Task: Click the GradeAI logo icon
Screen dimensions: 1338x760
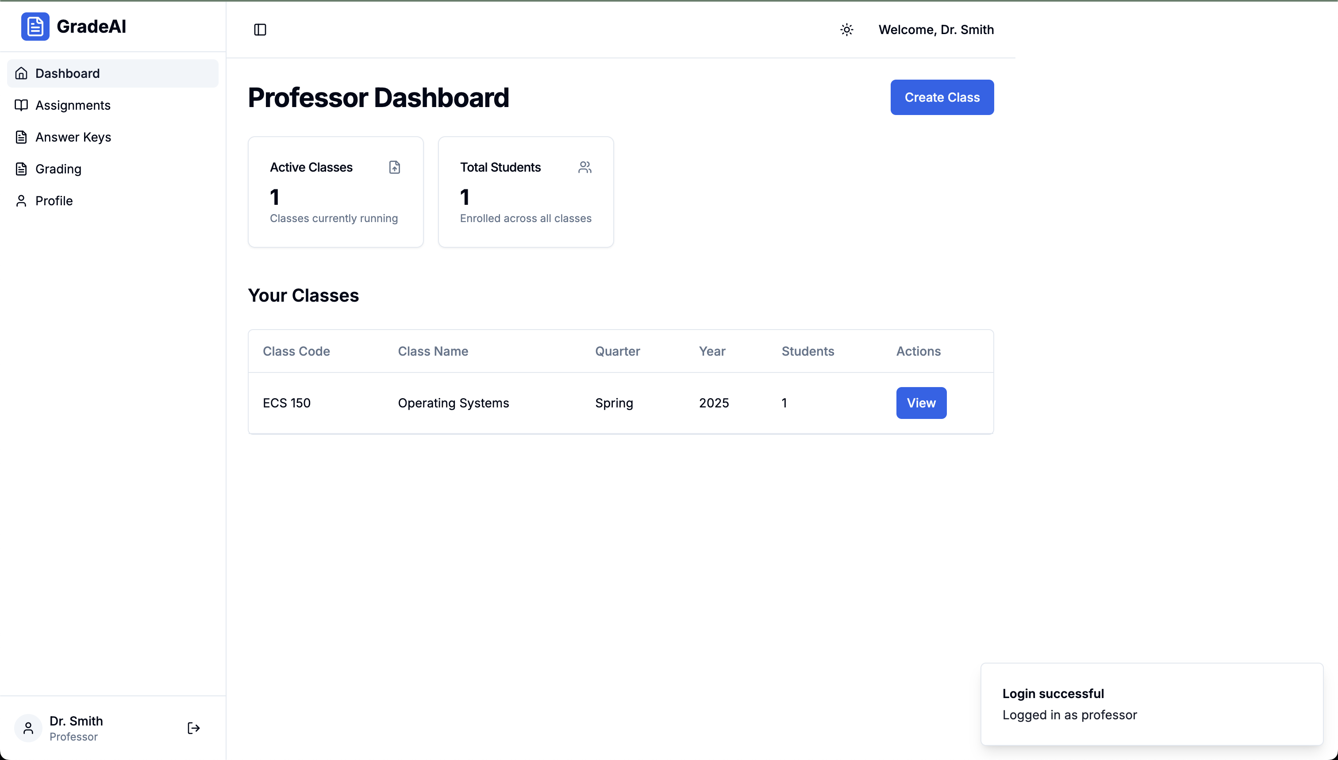Action: pyautogui.click(x=35, y=27)
